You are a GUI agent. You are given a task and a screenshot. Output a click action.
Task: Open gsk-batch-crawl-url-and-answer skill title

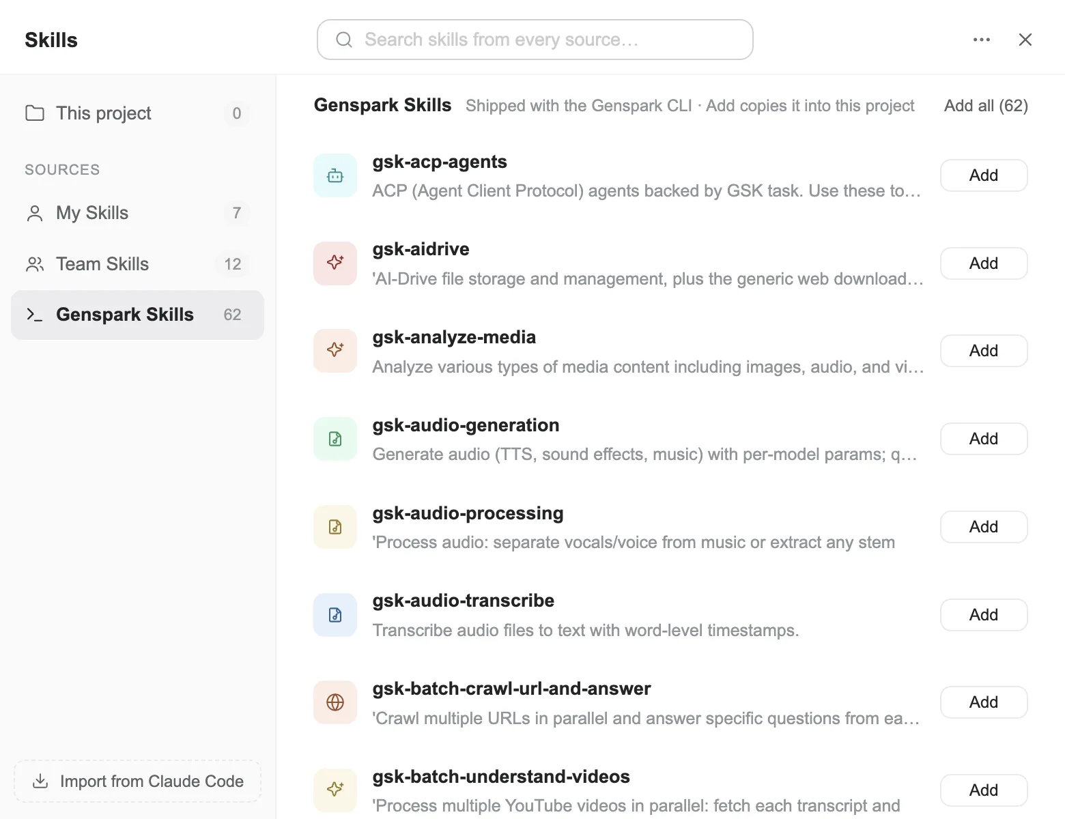511,689
